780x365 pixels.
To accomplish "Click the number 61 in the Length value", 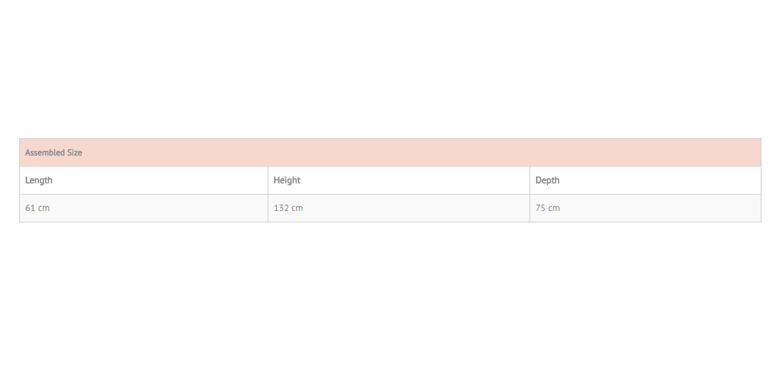I will point(31,208).
